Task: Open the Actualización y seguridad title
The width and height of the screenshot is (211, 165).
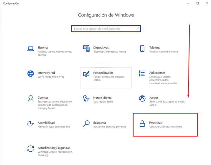Action: (54, 148)
